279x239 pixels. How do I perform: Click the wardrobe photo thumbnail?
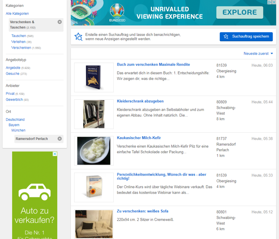click(x=94, y=114)
